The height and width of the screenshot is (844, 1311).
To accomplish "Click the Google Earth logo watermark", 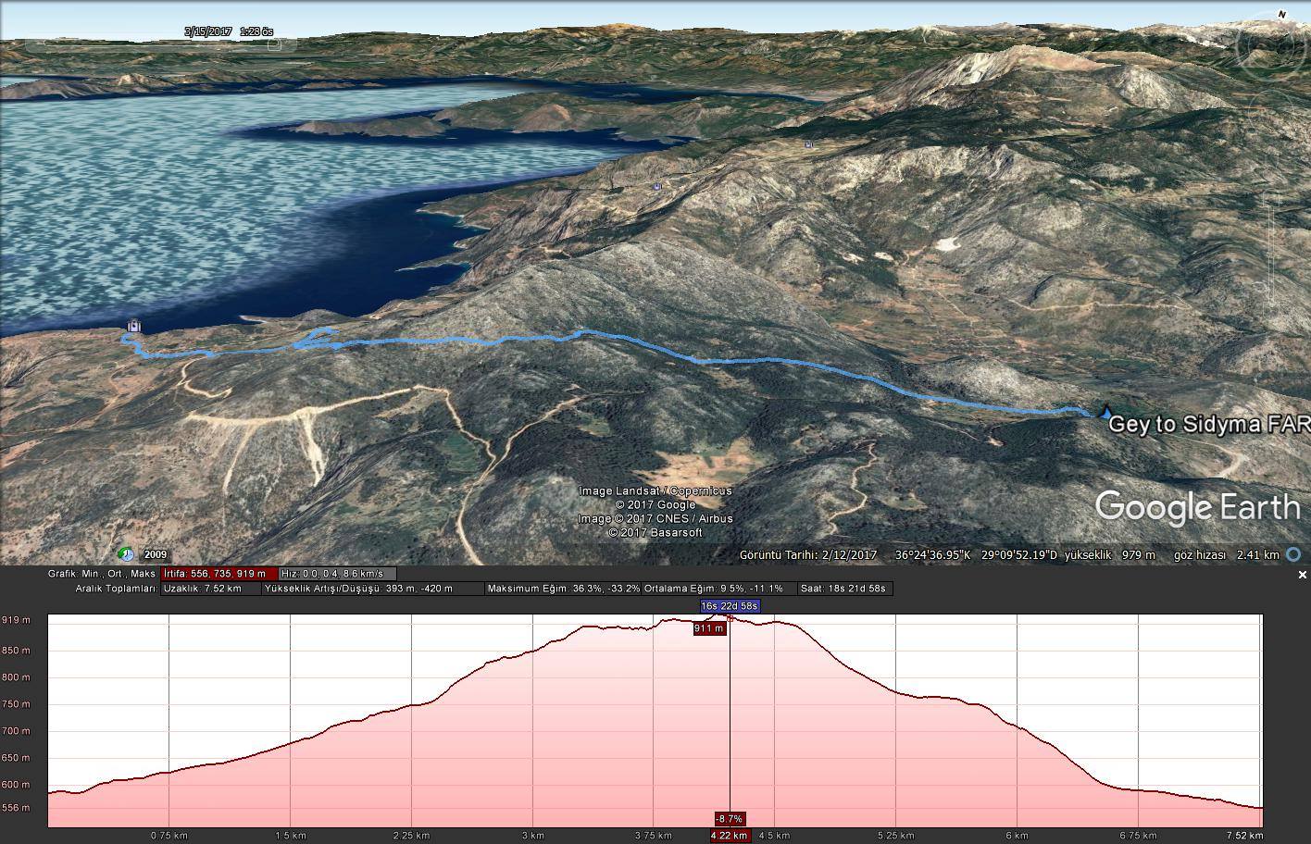I will 1198,508.
